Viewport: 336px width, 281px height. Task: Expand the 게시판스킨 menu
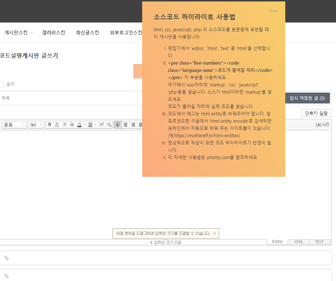pyautogui.click(x=19, y=33)
